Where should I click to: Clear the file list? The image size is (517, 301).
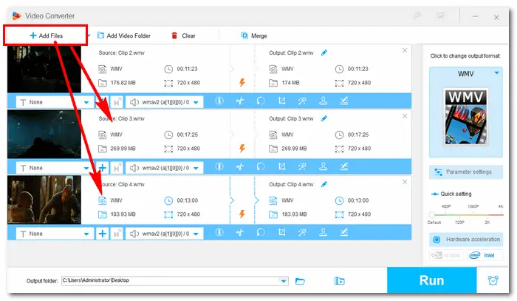click(x=183, y=35)
